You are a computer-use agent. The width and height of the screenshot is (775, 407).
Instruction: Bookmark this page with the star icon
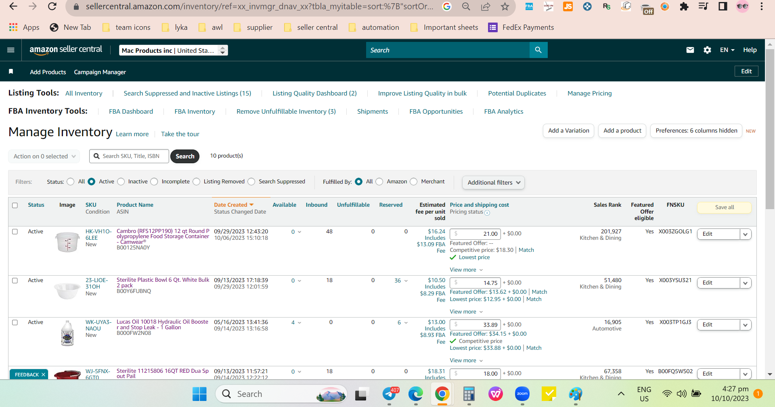pos(505,6)
